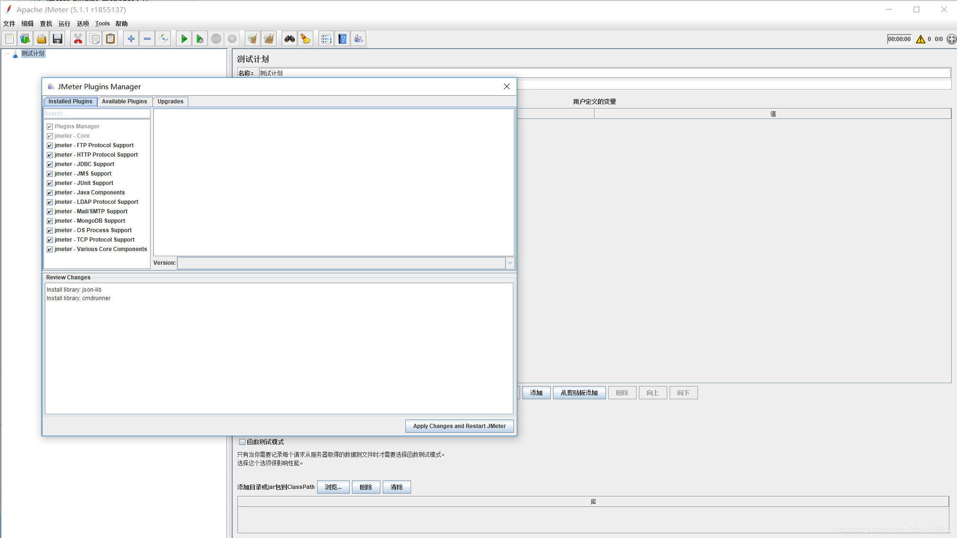Click the Clear single broom icon
This screenshot has height=538, width=957.
tap(253, 39)
